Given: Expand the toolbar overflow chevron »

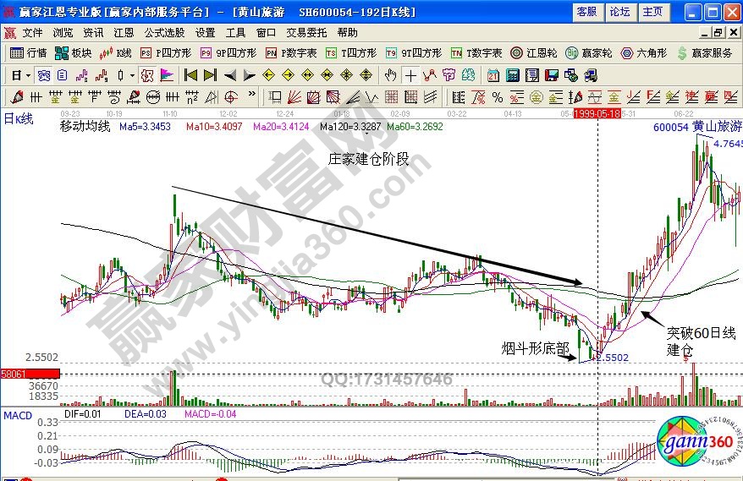Looking at the screenshot, I should click(x=252, y=94).
